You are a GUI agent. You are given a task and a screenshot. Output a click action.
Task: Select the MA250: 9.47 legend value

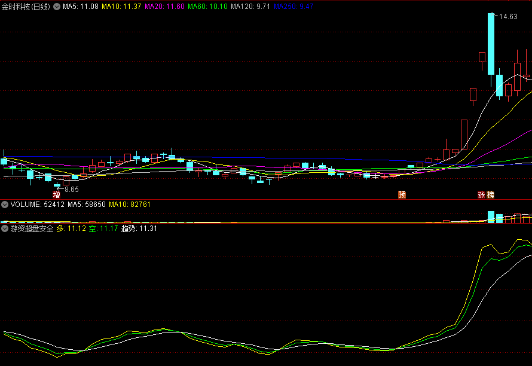(293, 7)
